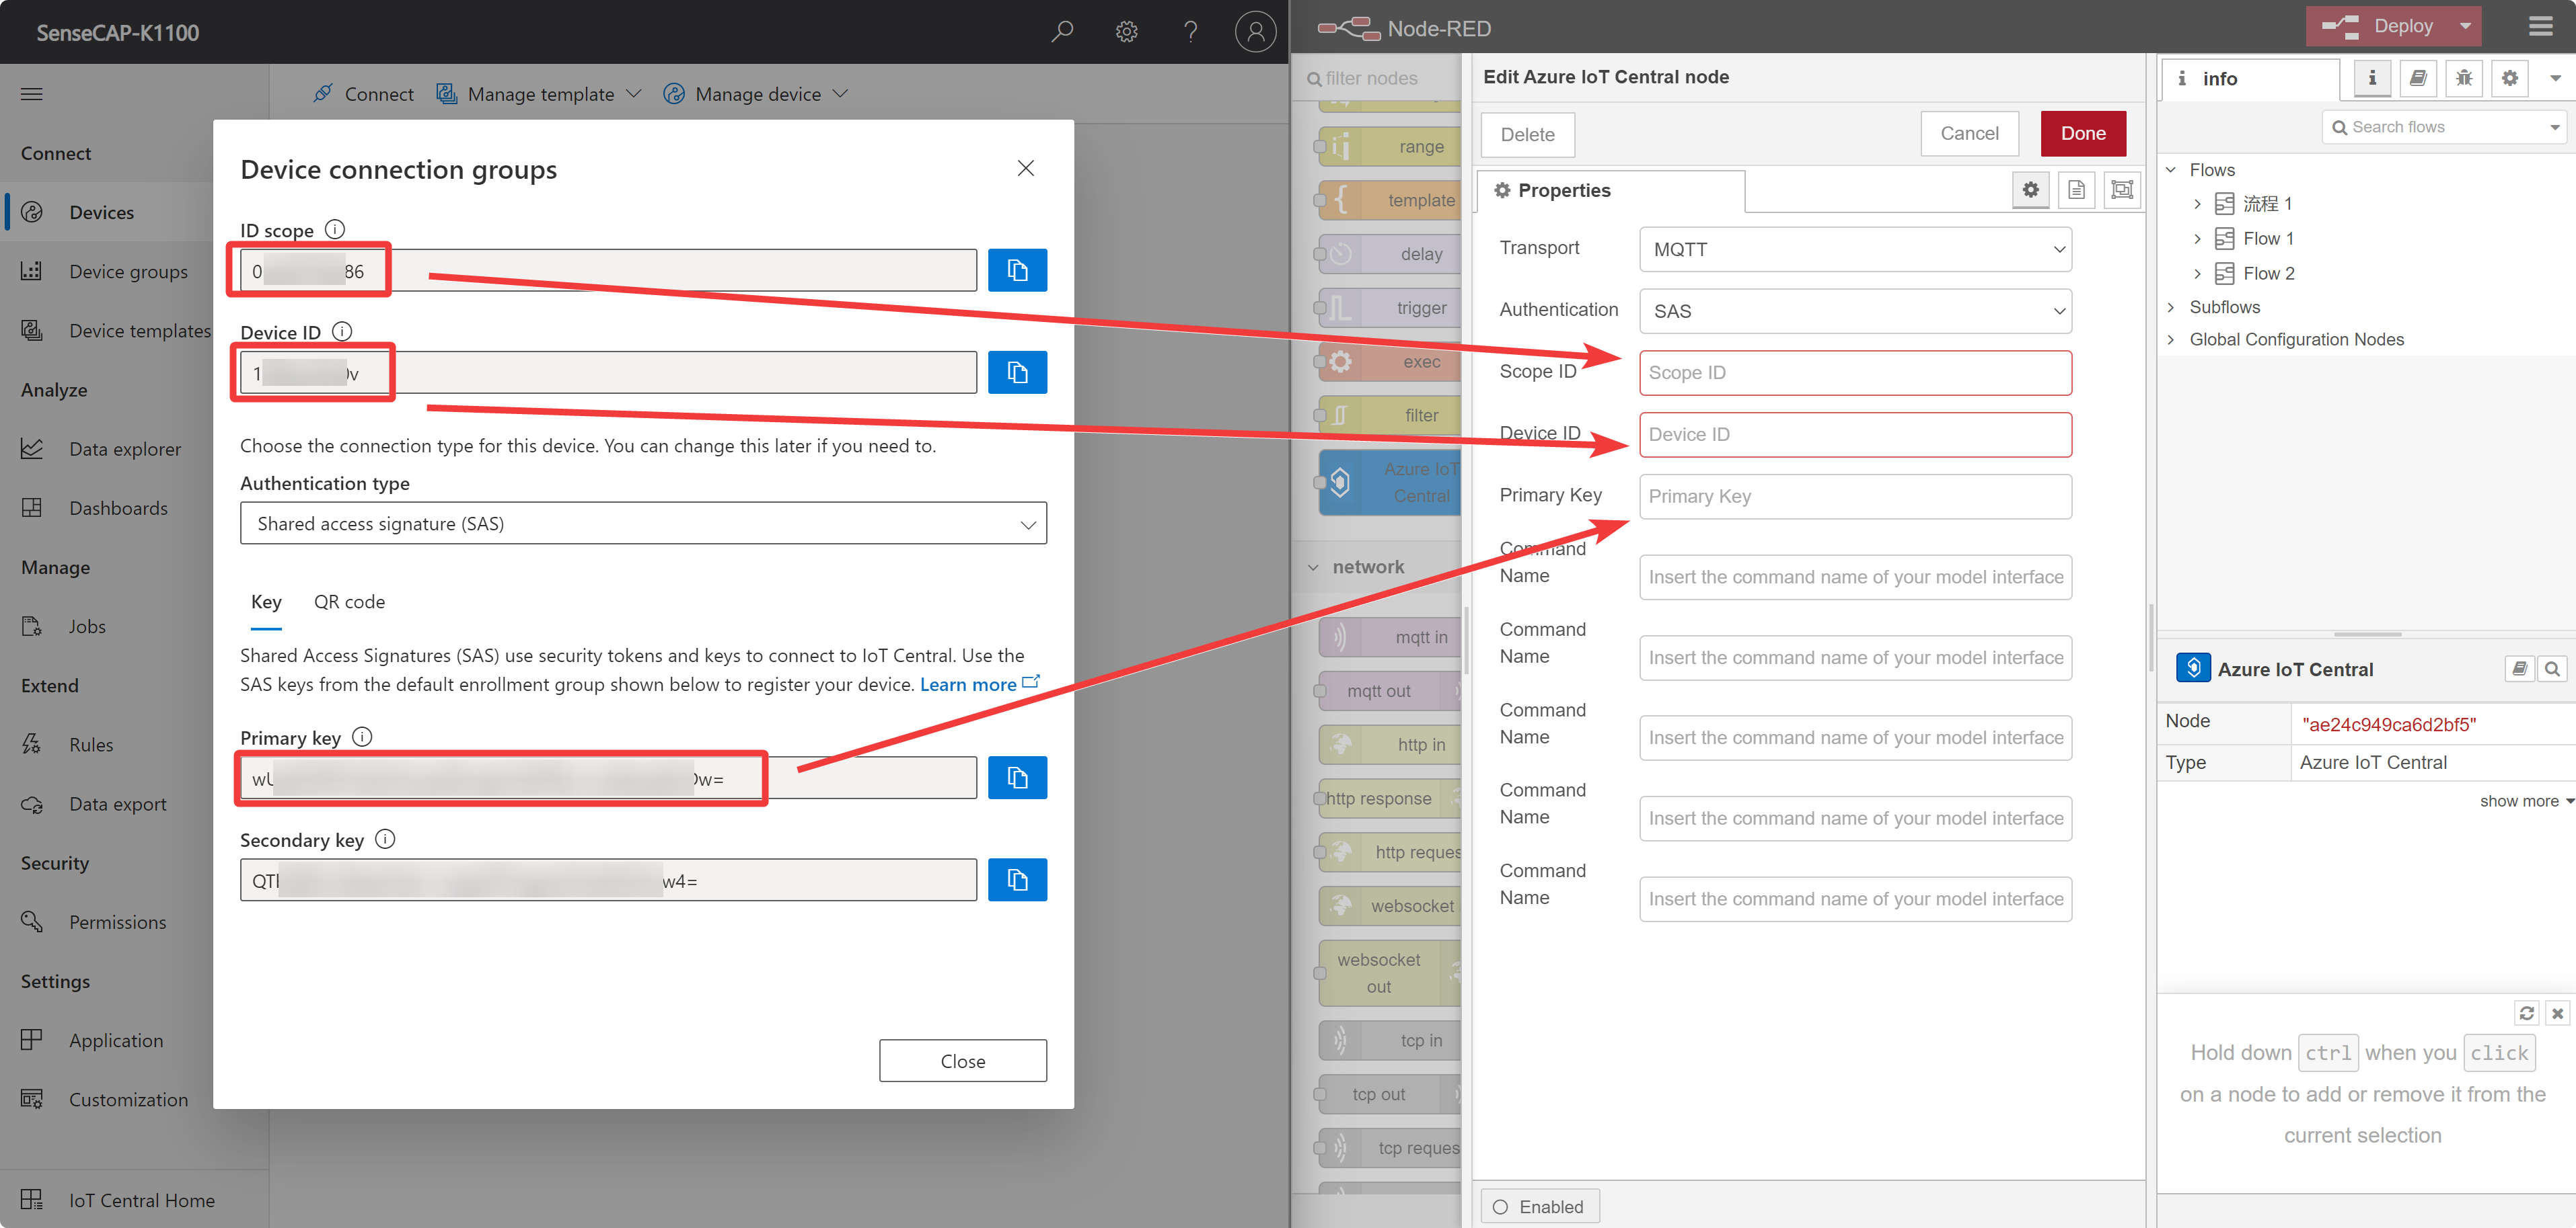
Task: Expand the Flow 1 tree item
Action: click(x=2197, y=239)
